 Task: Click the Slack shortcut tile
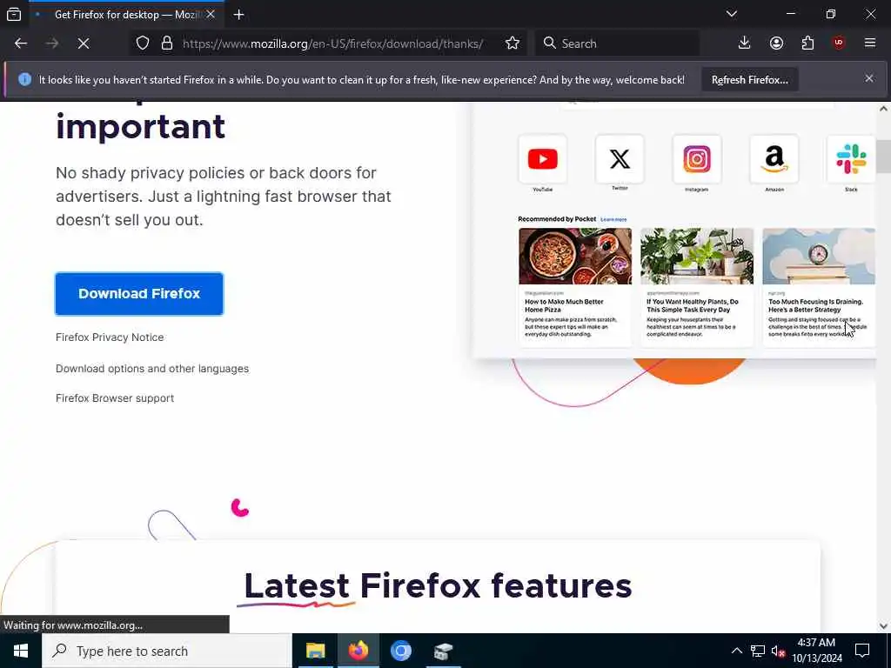click(x=851, y=159)
